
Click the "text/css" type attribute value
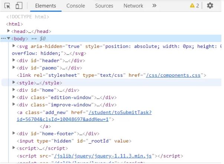111,75
